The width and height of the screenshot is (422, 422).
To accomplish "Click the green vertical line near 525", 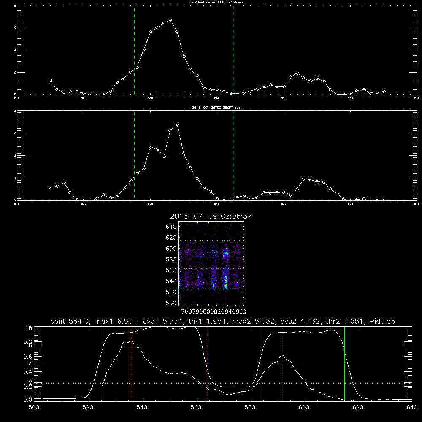I will (x=102, y=364).
